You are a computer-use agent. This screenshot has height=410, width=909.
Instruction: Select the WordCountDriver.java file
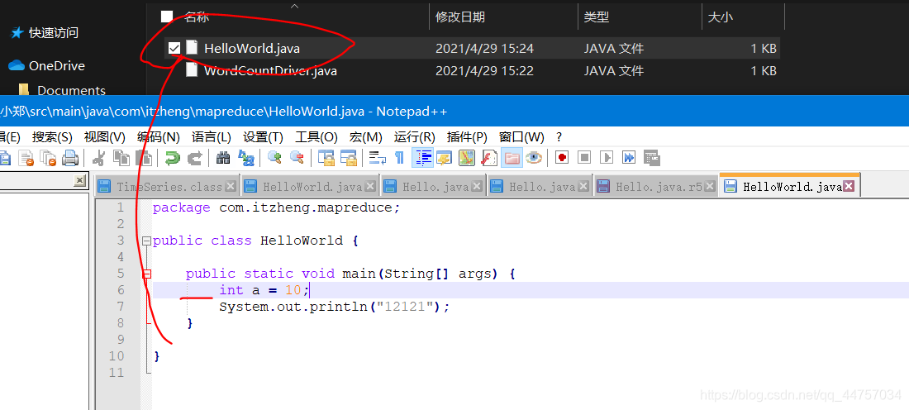click(x=270, y=71)
